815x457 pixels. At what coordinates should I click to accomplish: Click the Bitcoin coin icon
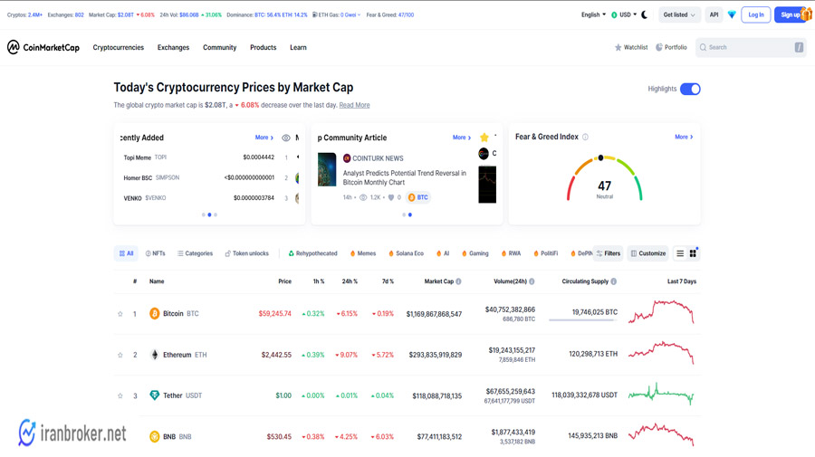point(154,314)
